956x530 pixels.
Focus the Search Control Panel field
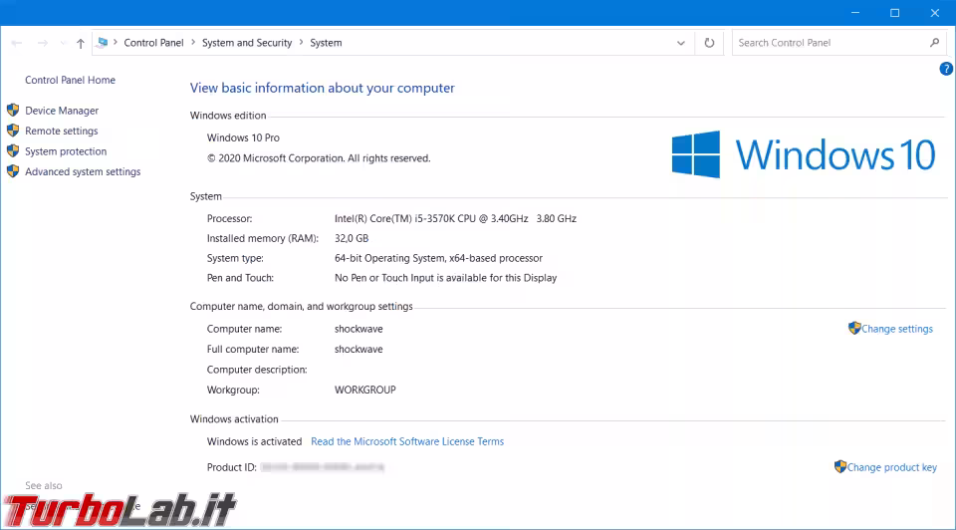(x=827, y=43)
